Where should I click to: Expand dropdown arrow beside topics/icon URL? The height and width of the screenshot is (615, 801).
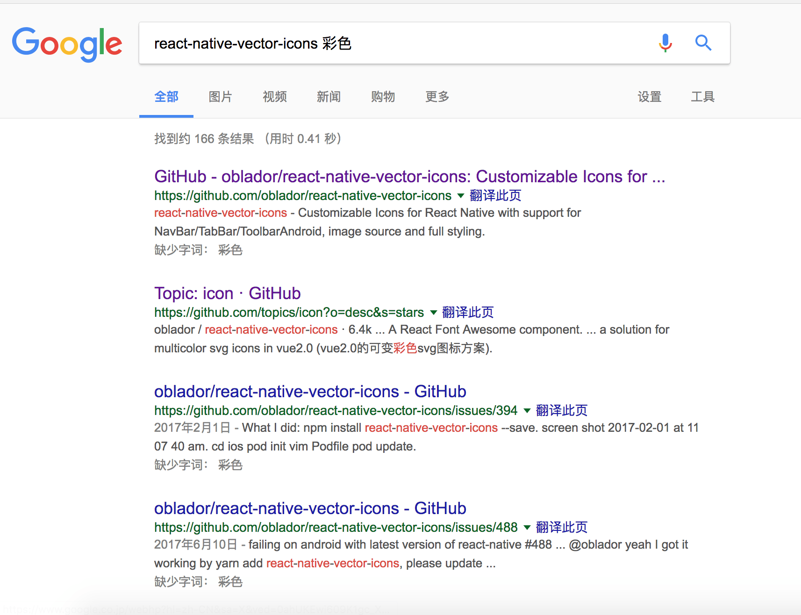[x=433, y=313]
